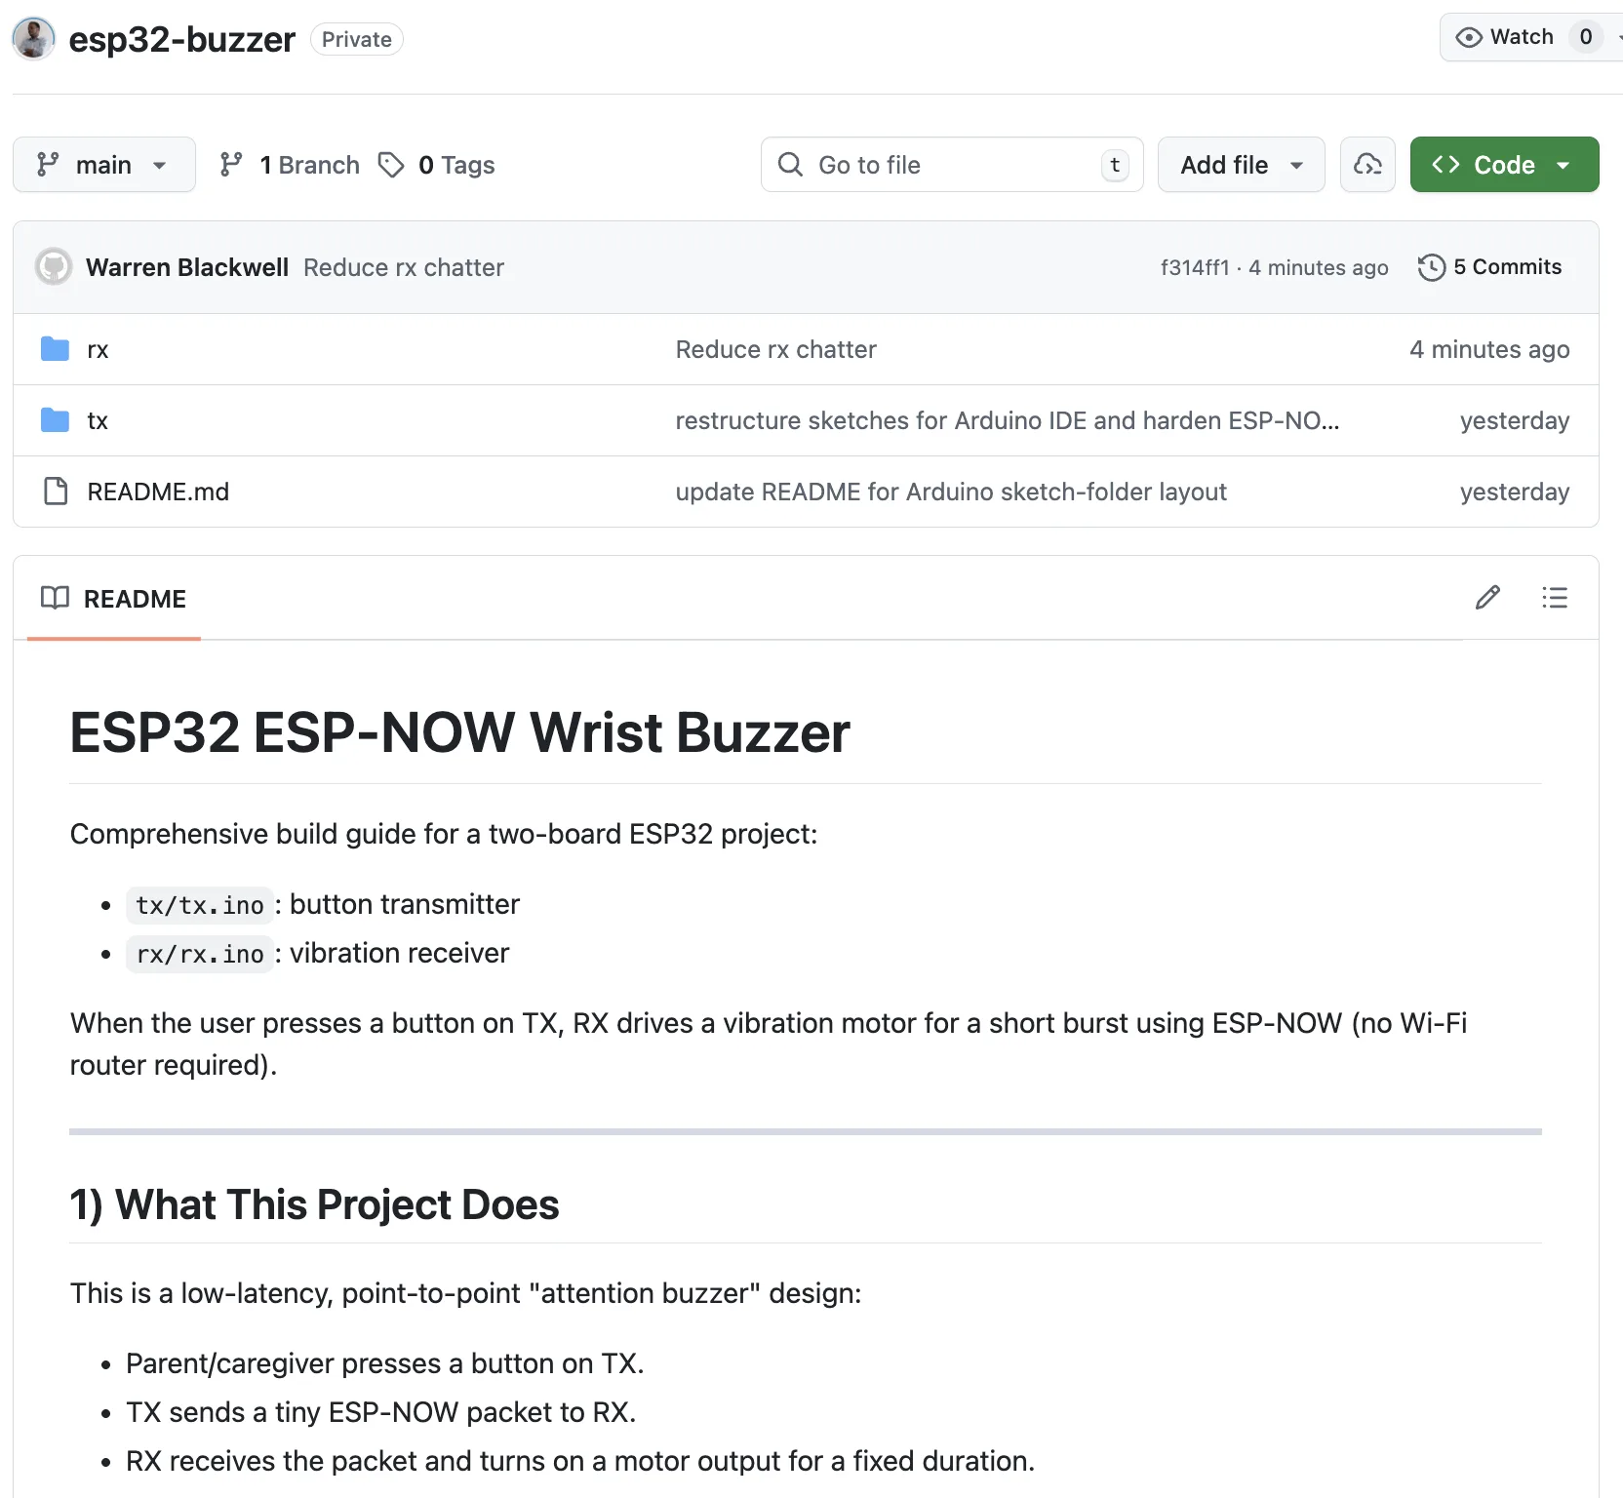Click the cloud sync icon beside Add file
This screenshot has height=1498, width=1623.
click(x=1367, y=164)
